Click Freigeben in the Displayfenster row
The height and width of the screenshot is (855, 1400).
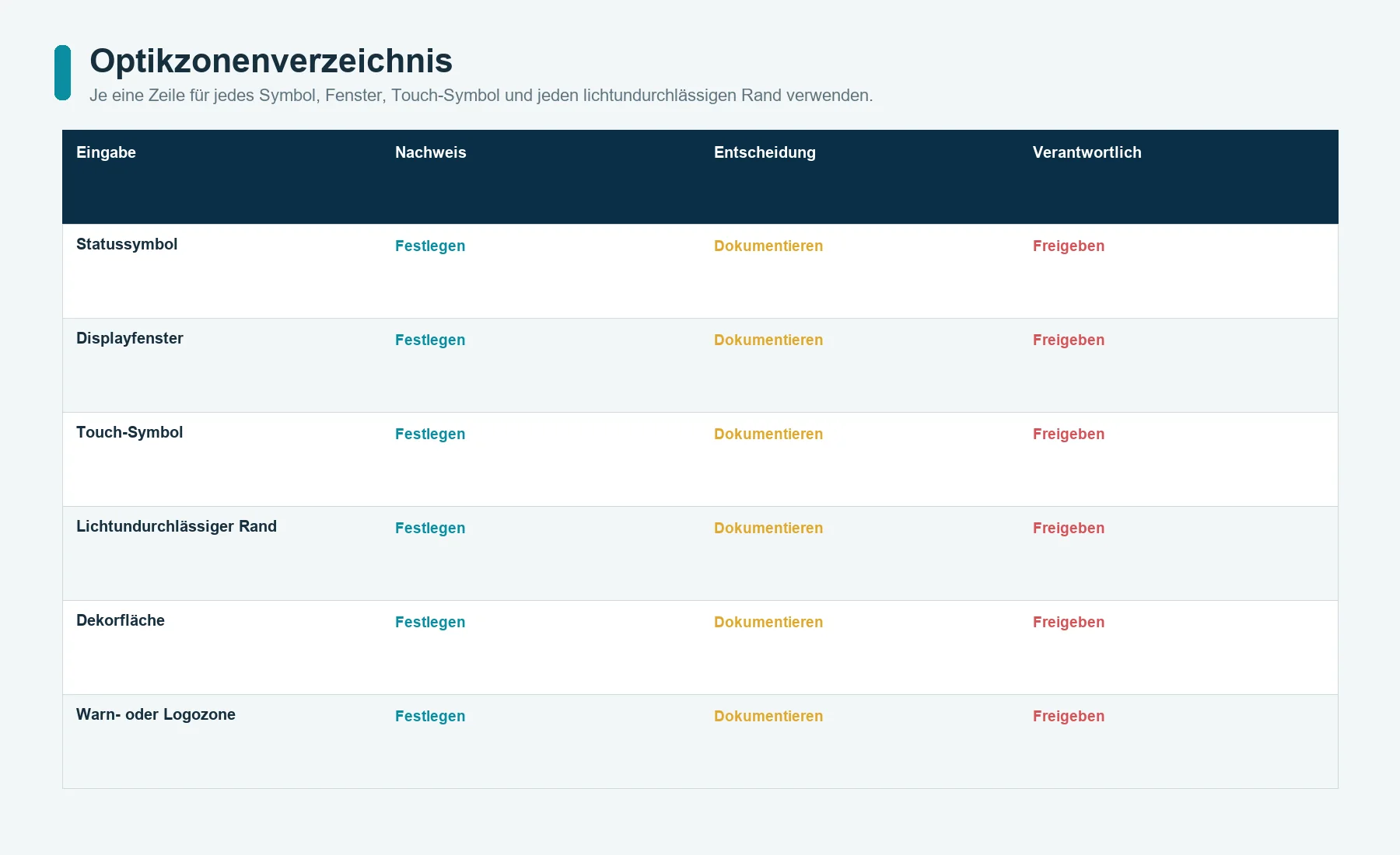(x=1069, y=340)
